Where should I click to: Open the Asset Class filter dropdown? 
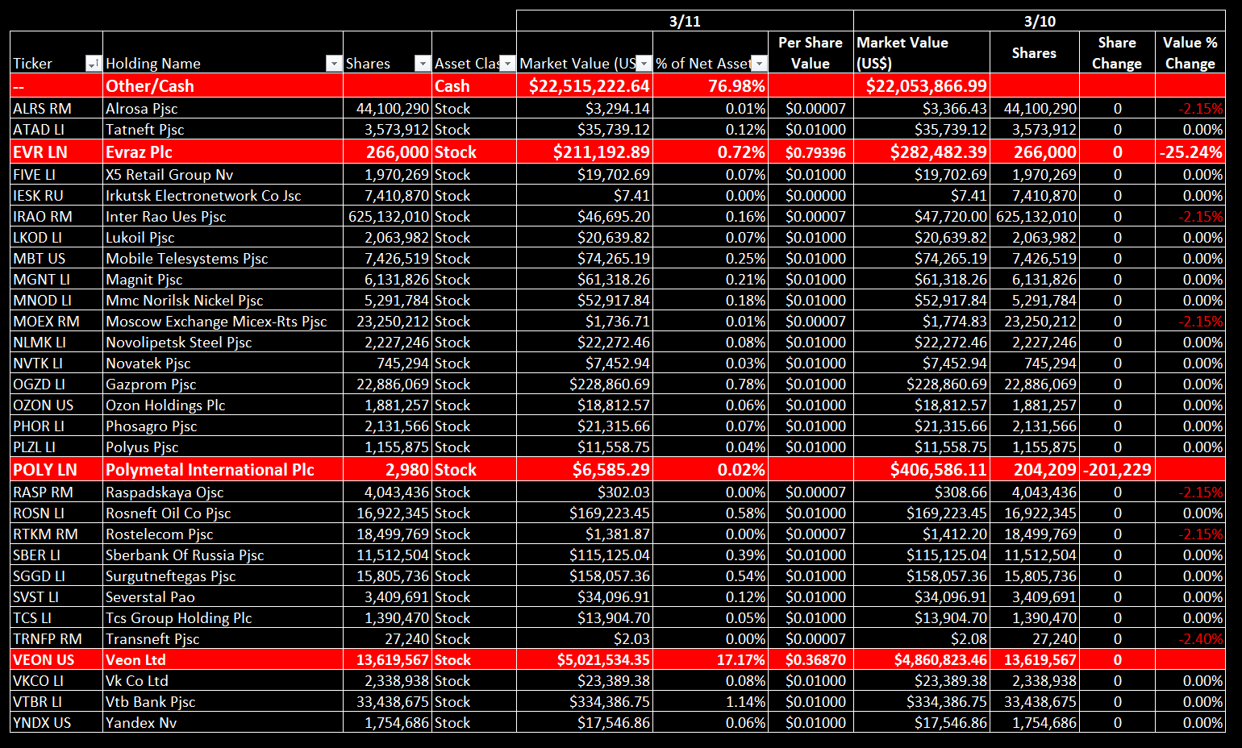click(x=507, y=64)
